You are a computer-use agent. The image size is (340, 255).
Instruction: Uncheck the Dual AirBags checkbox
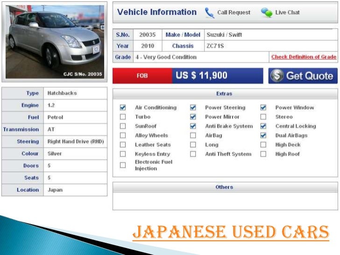click(263, 135)
